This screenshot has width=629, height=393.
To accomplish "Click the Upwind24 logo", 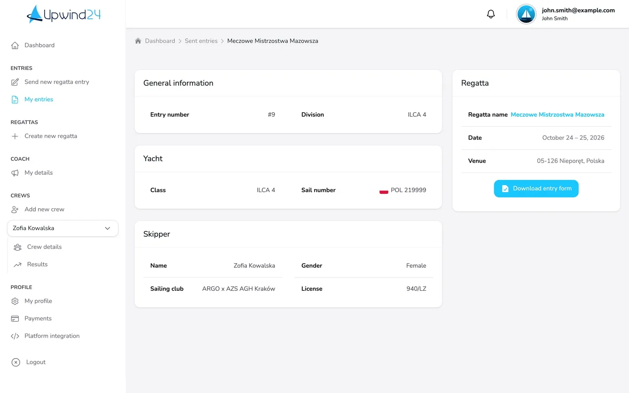I will [x=64, y=14].
